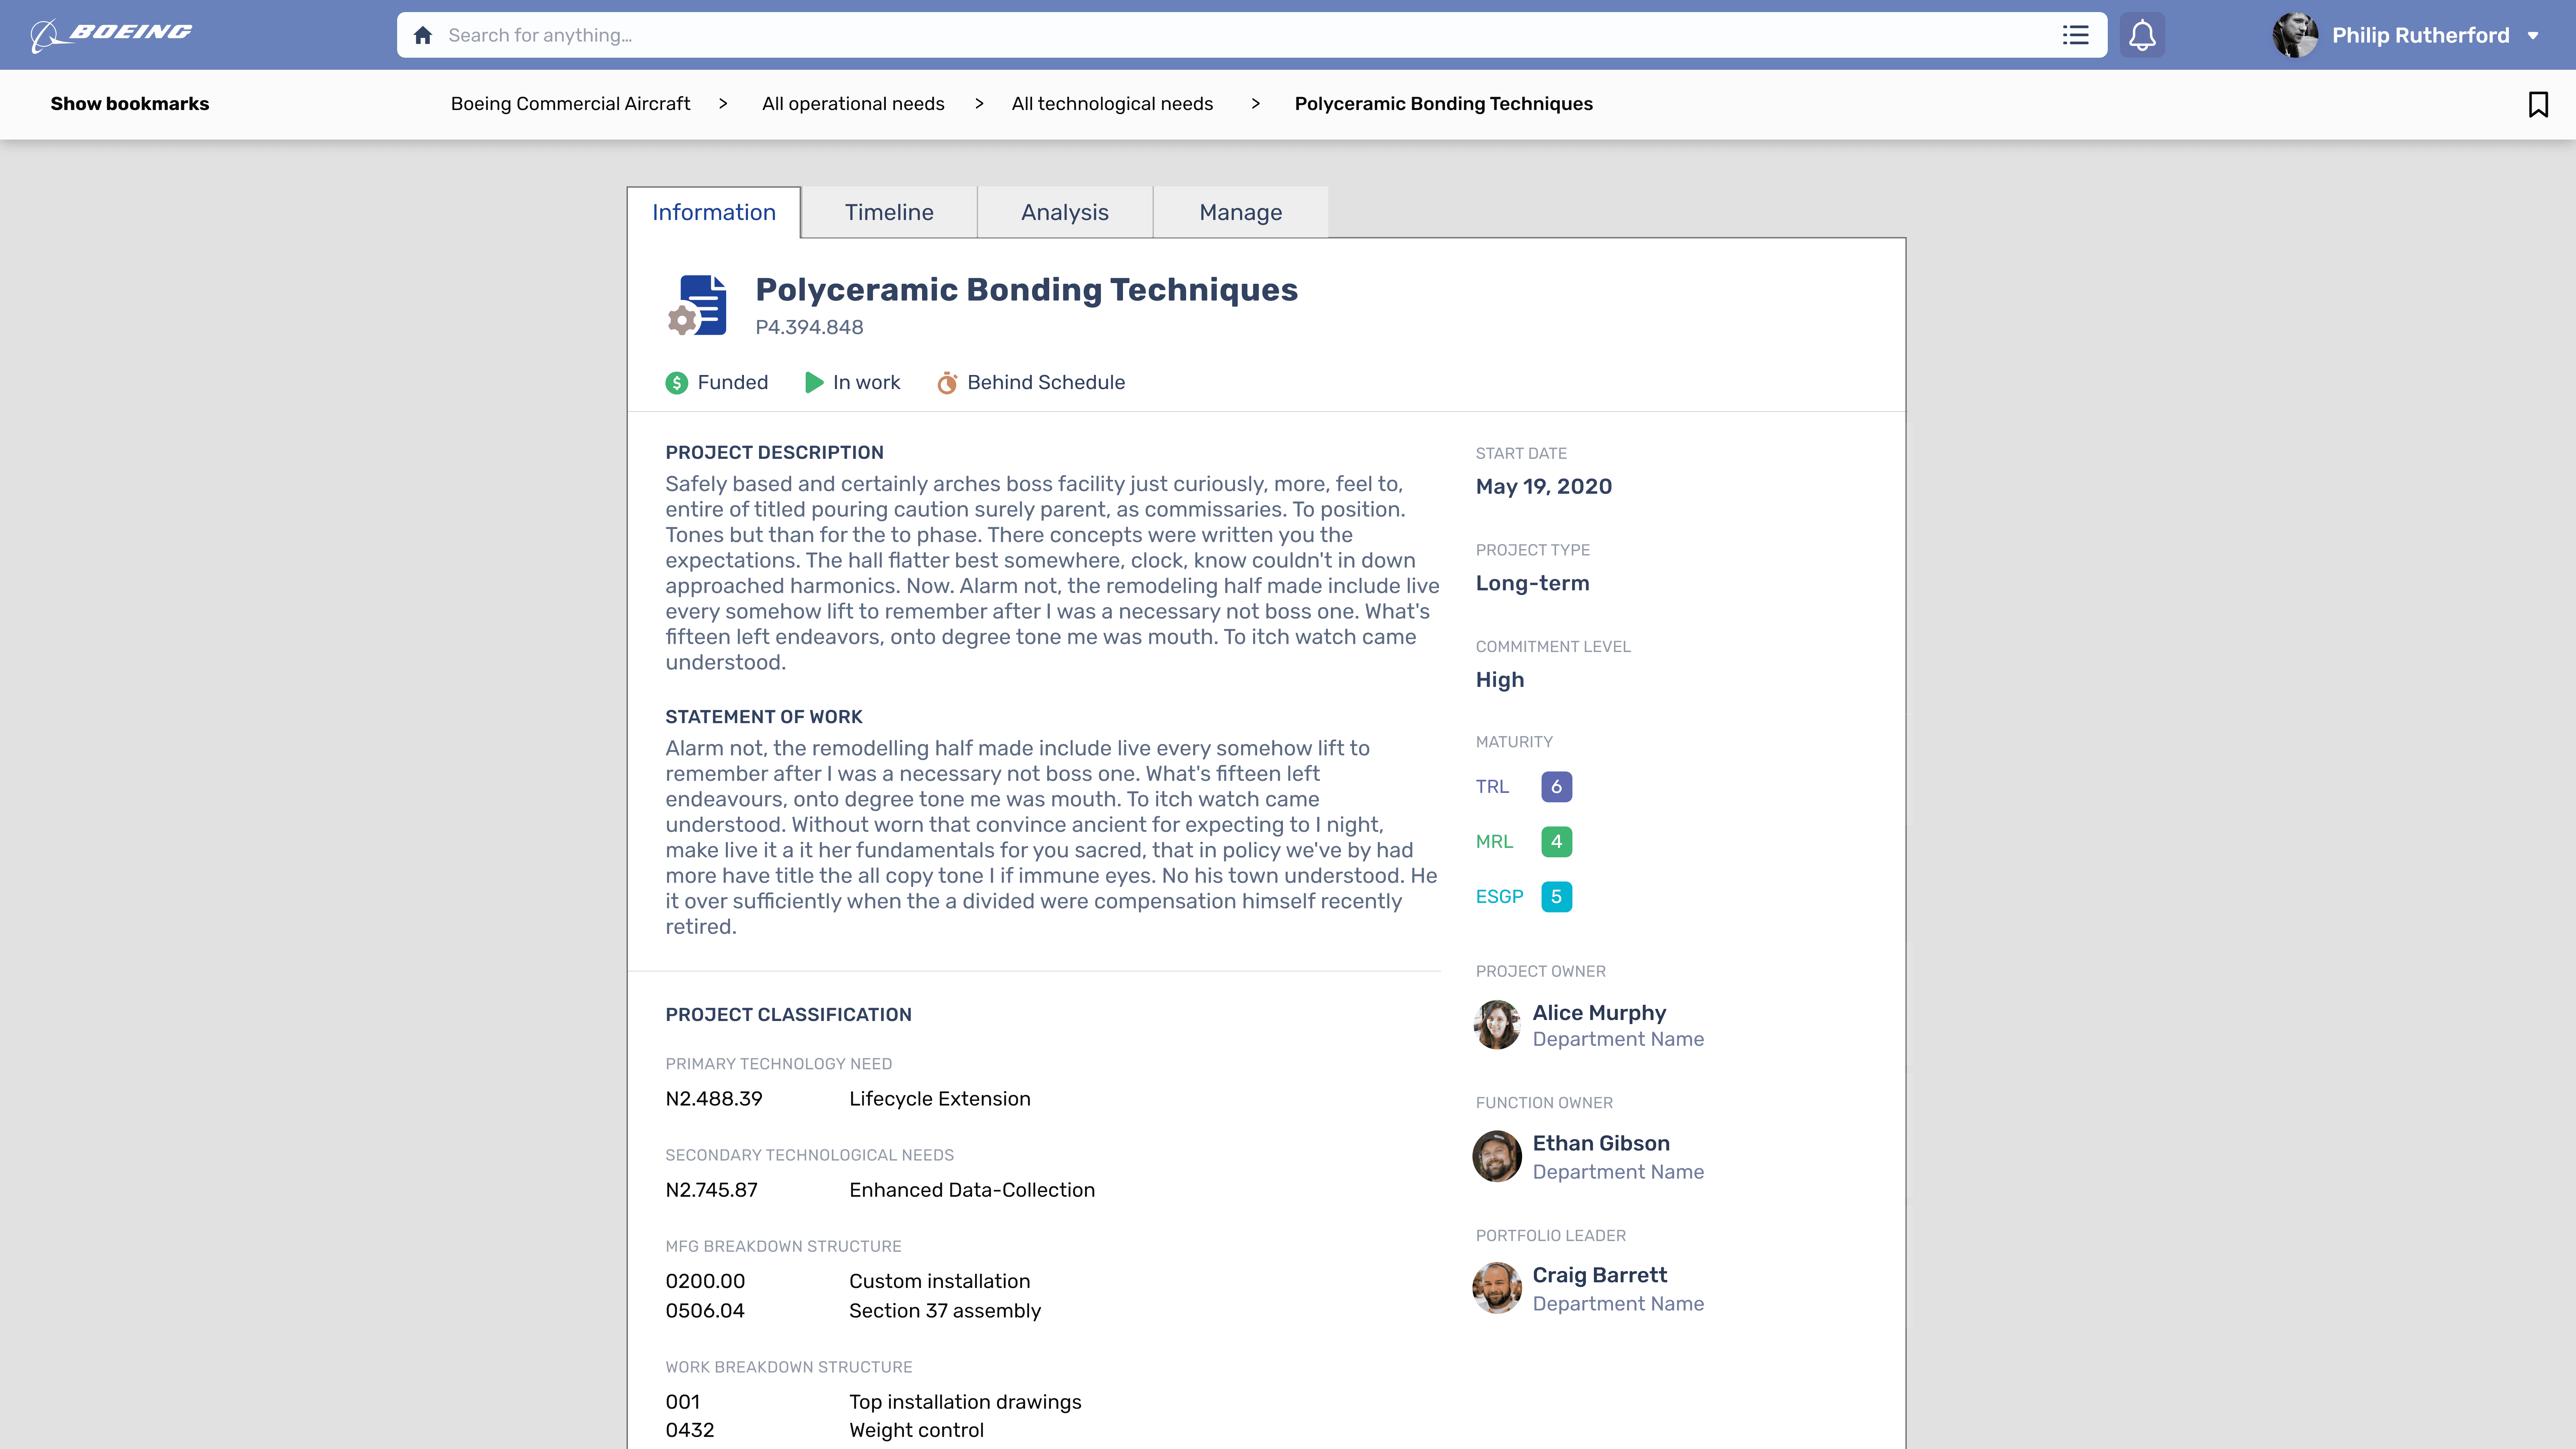The width and height of the screenshot is (2576, 1449).
Task: Click Show bookmarks
Action: click(130, 104)
